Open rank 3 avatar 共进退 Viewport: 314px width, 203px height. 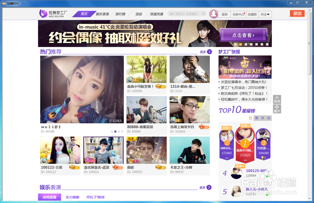coord(263,136)
